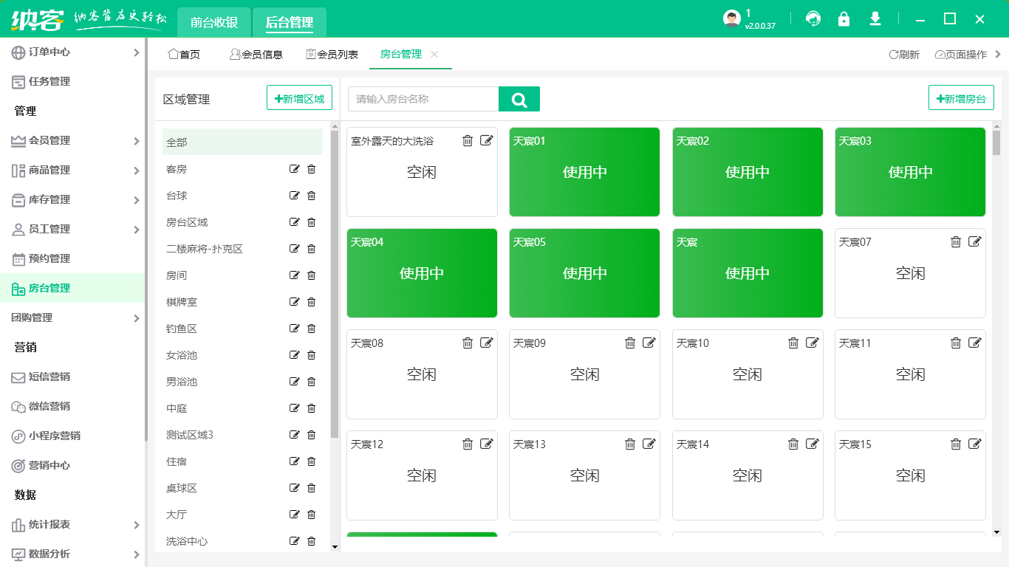Edit the 客房 area

295,169
